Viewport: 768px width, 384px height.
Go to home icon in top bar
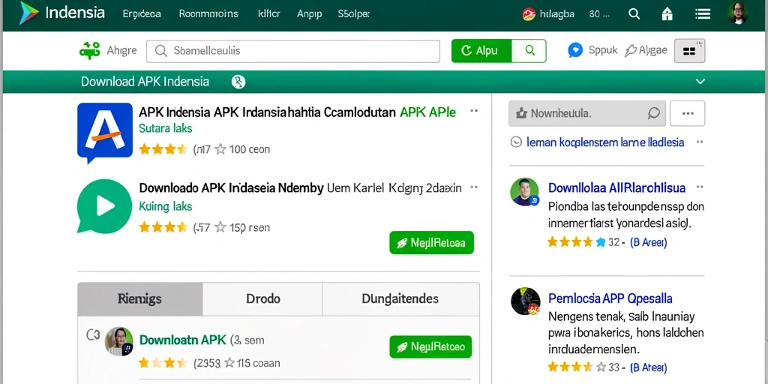coord(667,13)
